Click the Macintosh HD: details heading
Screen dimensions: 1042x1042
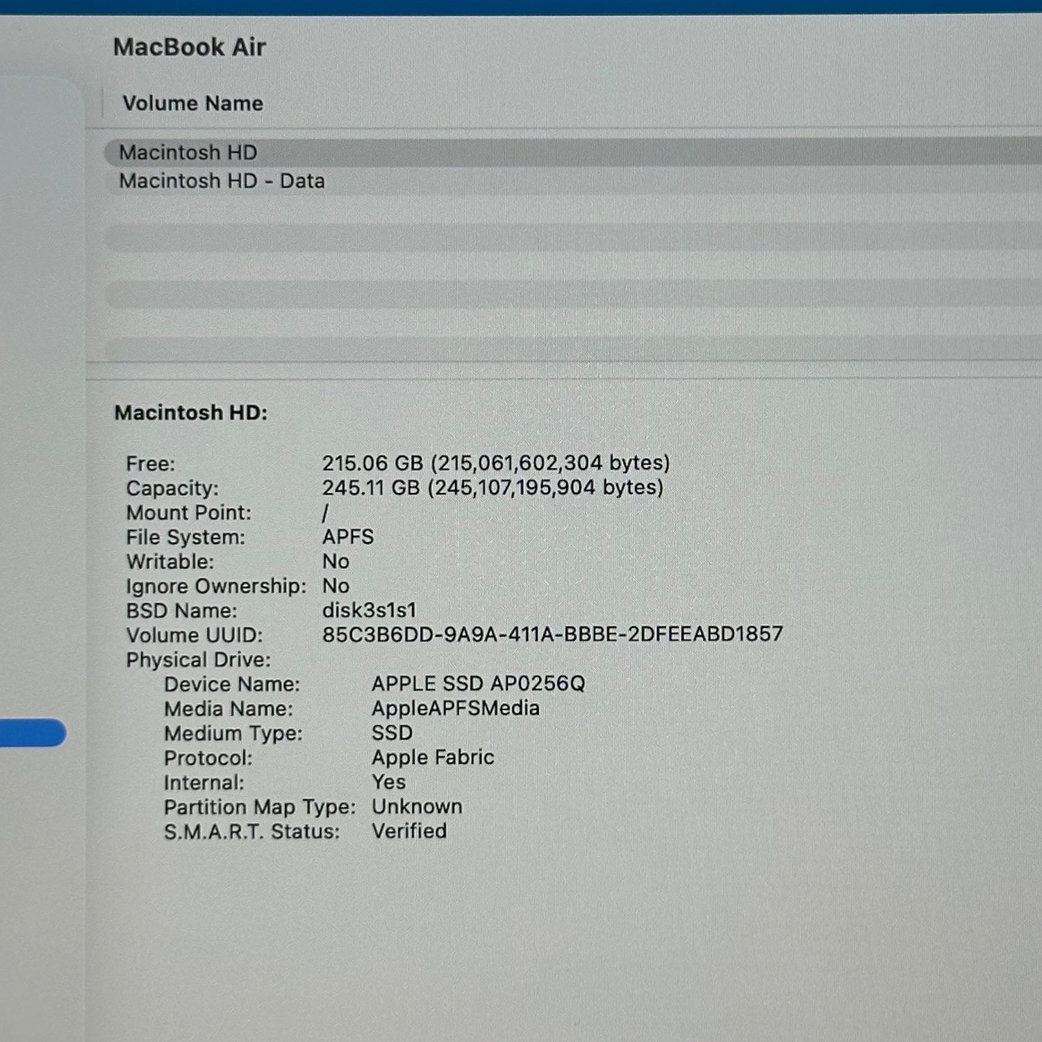(190, 413)
